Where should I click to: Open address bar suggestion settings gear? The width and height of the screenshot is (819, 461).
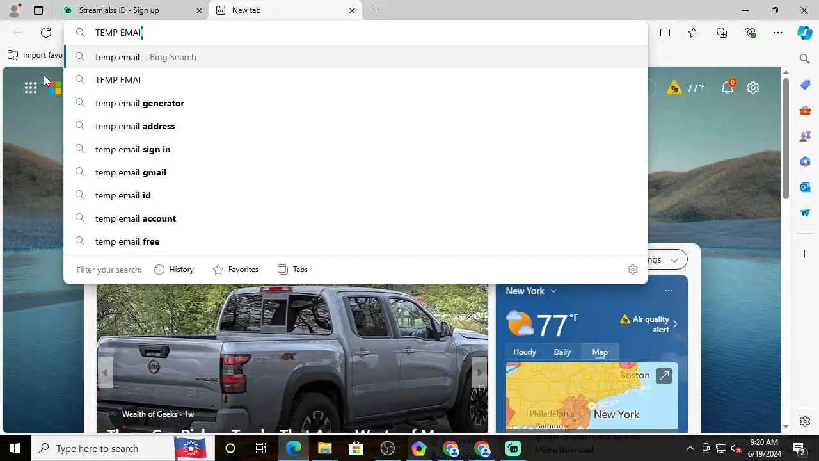click(x=633, y=270)
